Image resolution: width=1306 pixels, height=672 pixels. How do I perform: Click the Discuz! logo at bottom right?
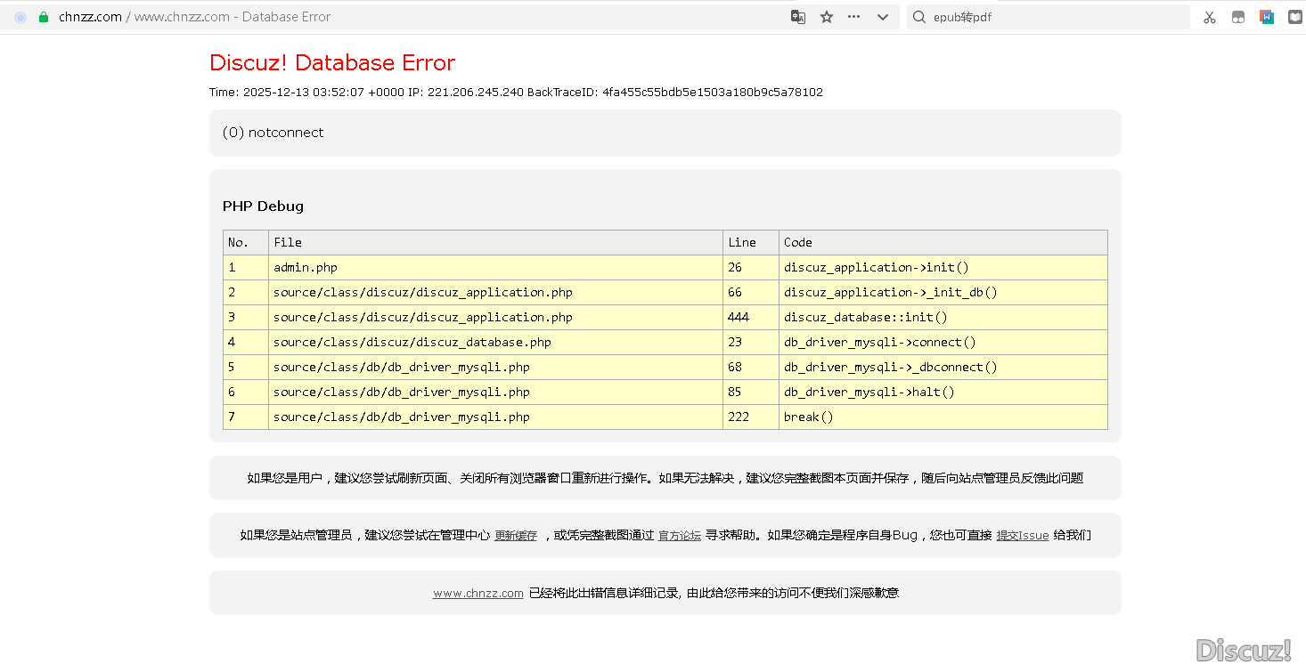[1244, 651]
